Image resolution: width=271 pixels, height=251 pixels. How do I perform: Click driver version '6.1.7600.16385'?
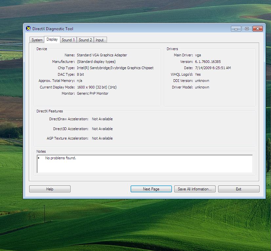[208, 62]
